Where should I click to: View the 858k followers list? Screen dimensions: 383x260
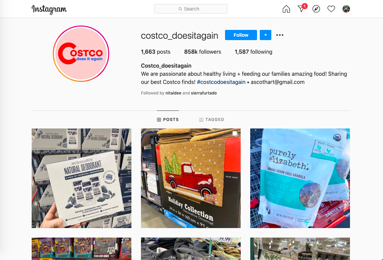(x=203, y=52)
